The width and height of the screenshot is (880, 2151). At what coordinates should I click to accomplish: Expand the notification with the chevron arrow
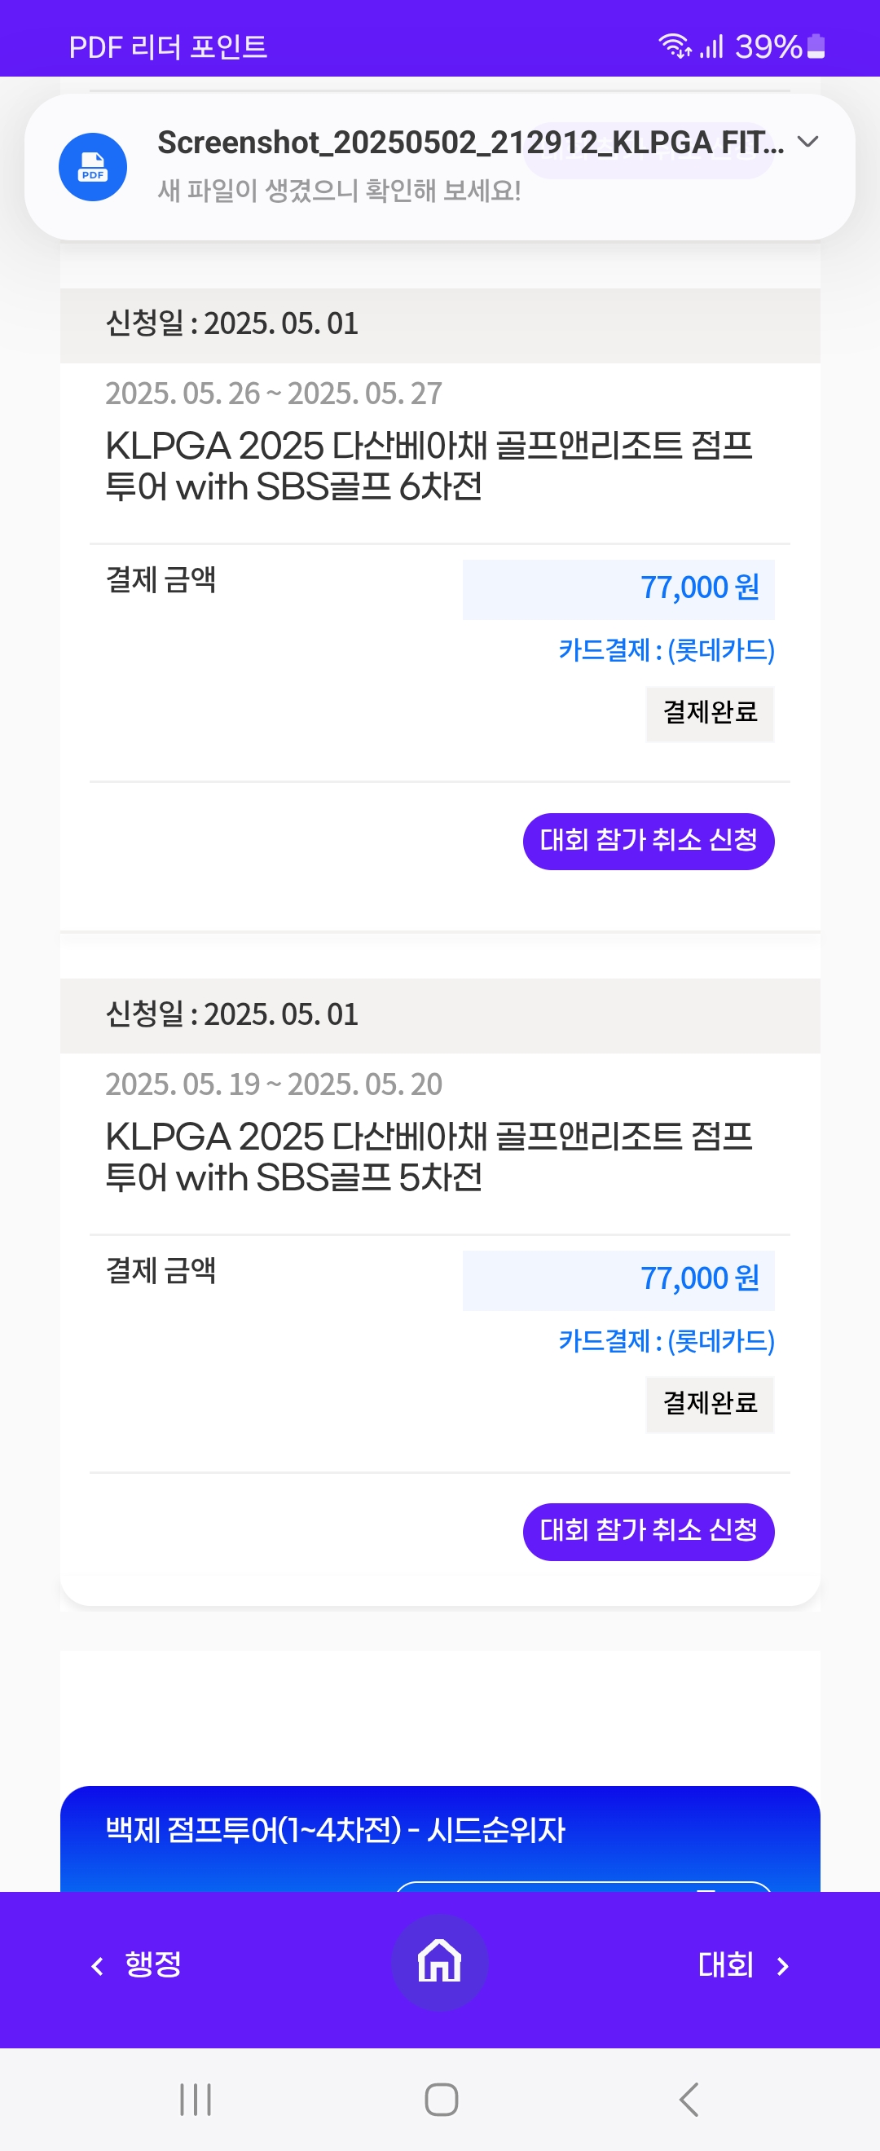point(807,142)
